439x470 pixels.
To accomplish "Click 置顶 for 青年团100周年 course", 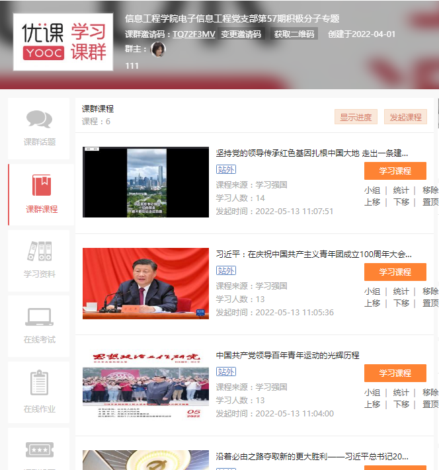I will point(430,303).
